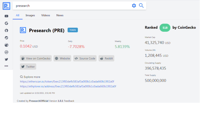Click the Feedback link in footer

coord(69,101)
